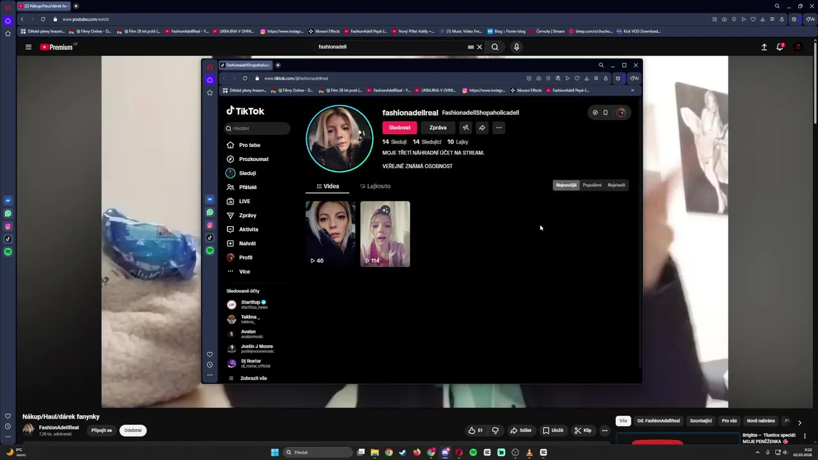Open Opera sidebar Spotify icon
Viewport: 818px width, 460px height.
[8, 252]
